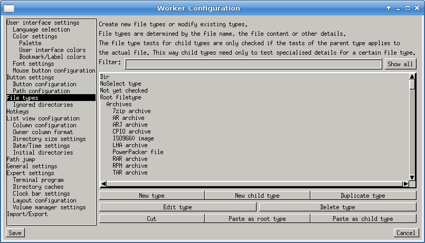This screenshot has width=425, height=243.
Task: Click the Cancel button
Action: tap(405, 233)
